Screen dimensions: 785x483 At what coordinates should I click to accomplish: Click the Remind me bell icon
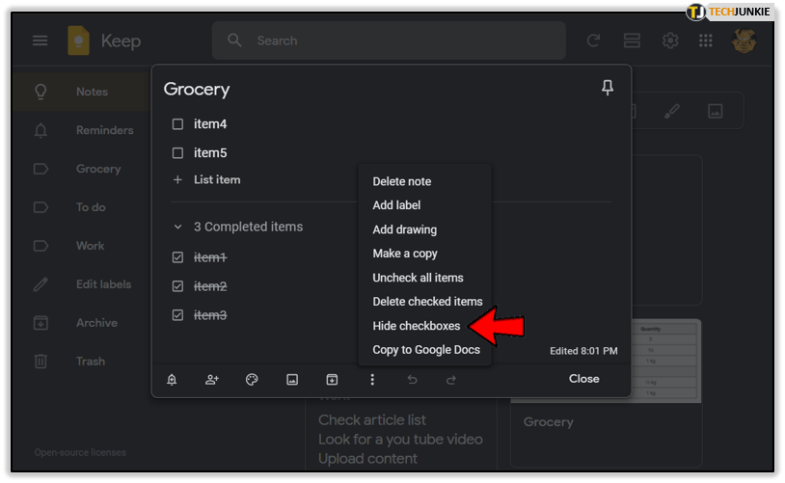(x=172, y=380)
